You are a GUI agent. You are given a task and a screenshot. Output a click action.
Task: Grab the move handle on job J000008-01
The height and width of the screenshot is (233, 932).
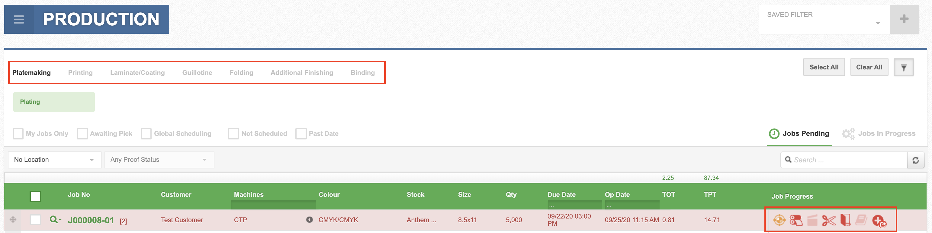tap(13, 220)
